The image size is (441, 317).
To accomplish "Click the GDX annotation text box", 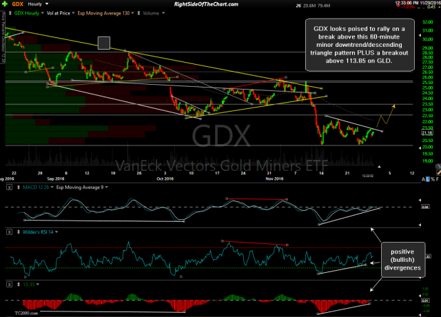I will pyautogui.click(x=358, y=45).
